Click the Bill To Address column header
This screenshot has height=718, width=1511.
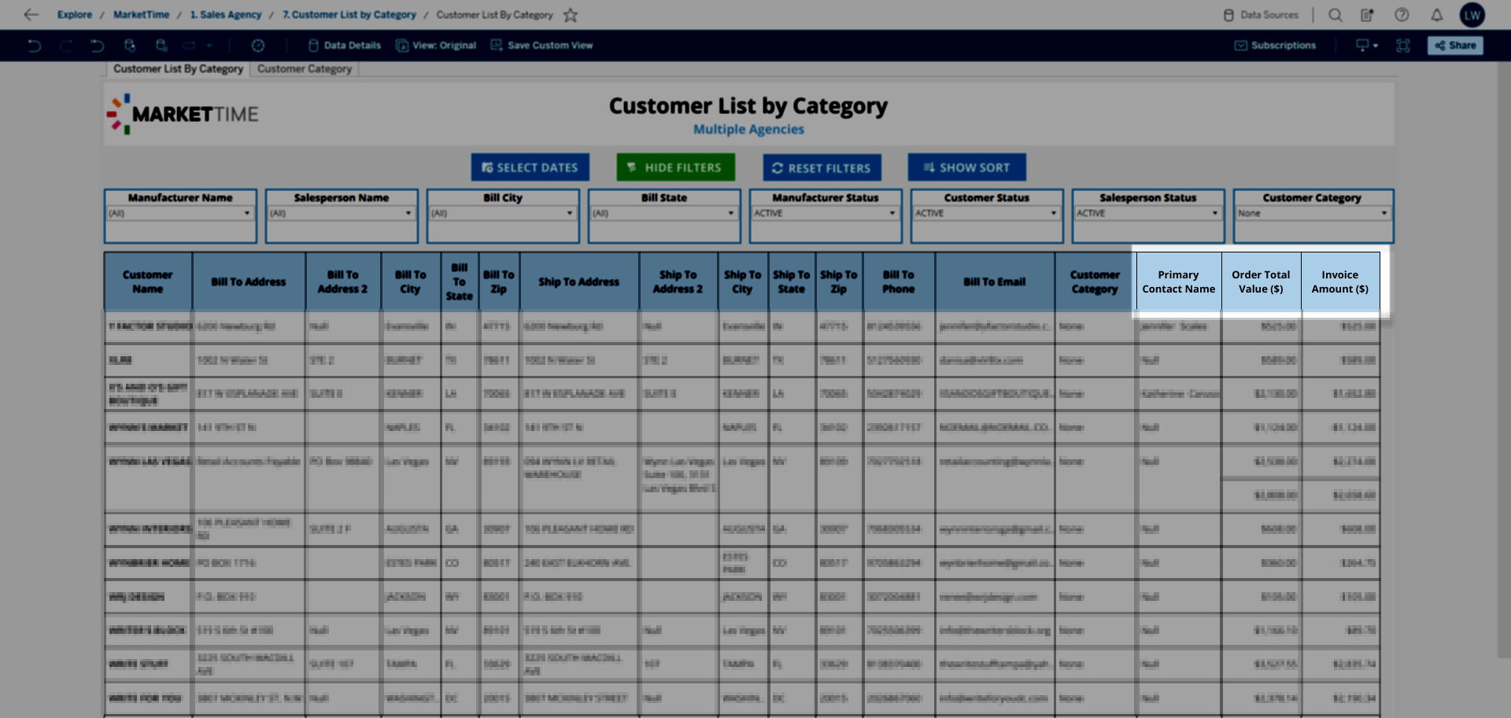249,282
